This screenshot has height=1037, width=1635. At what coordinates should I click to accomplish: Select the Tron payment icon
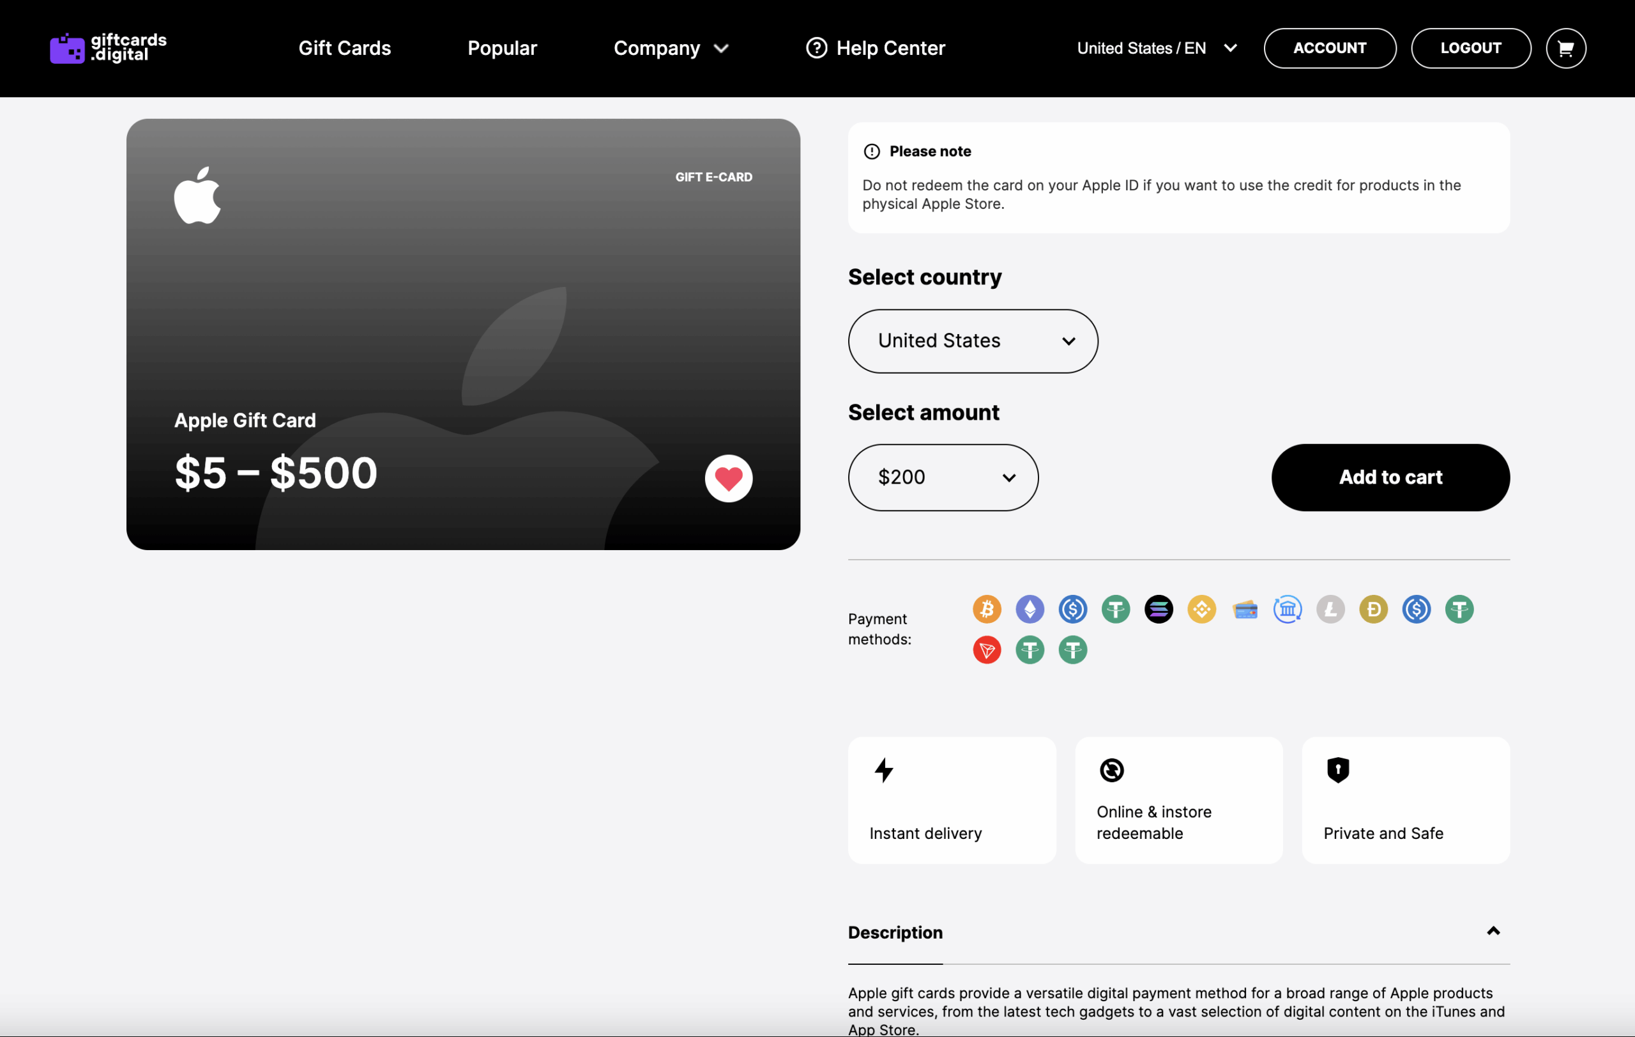coord(987,650)
